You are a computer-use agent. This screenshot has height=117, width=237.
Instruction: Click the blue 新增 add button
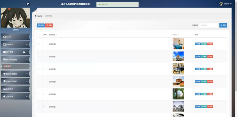[x=41, y=26]
